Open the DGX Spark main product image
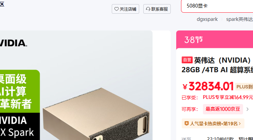This screenshot has height=140, width=253. 76,85
